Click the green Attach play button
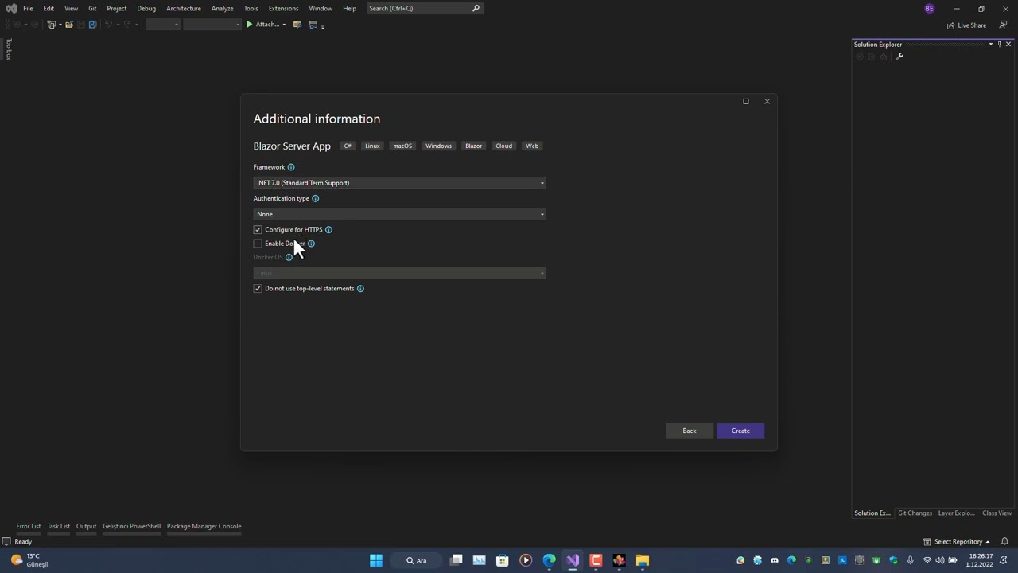 (249, 25)
